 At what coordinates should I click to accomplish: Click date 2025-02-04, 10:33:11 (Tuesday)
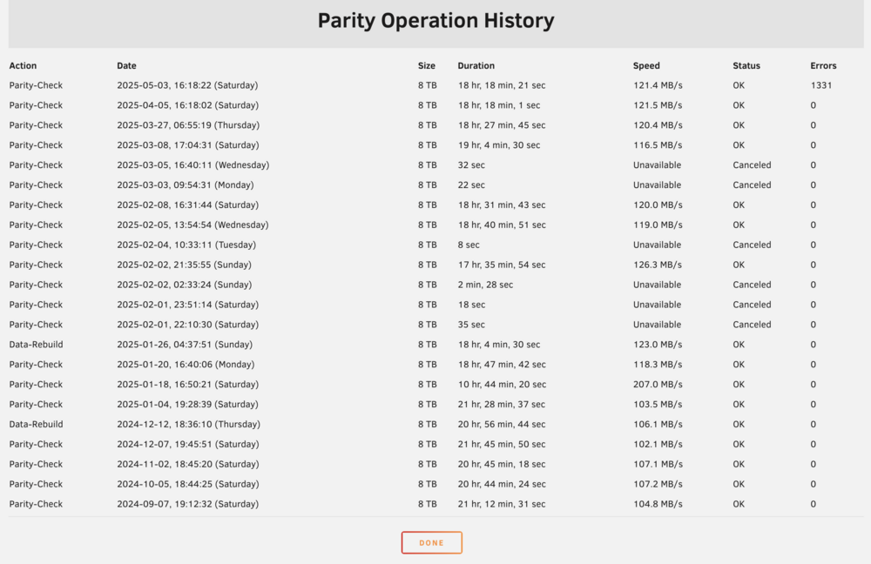point(186,245)
